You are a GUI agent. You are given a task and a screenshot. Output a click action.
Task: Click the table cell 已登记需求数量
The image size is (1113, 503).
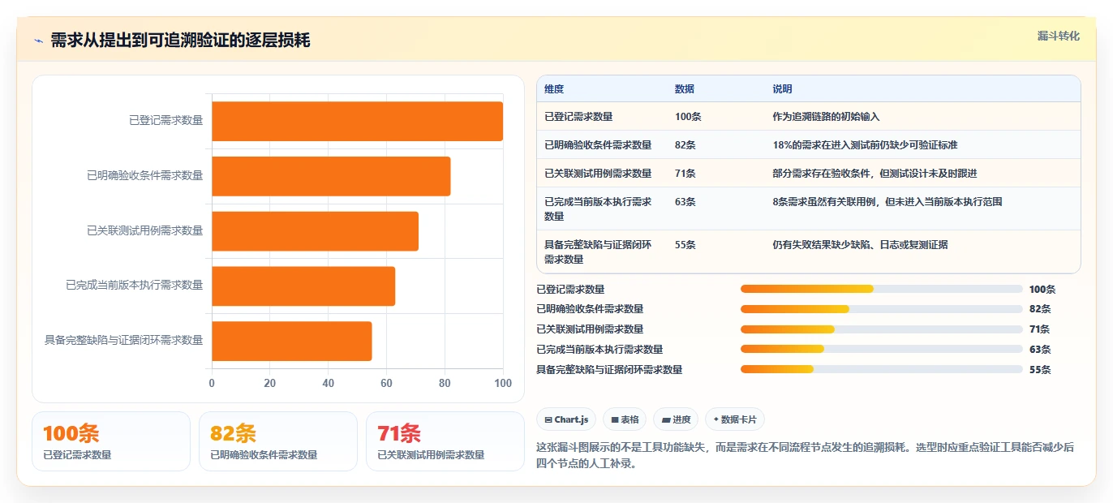pyautogui.click(x=578, y=117)
